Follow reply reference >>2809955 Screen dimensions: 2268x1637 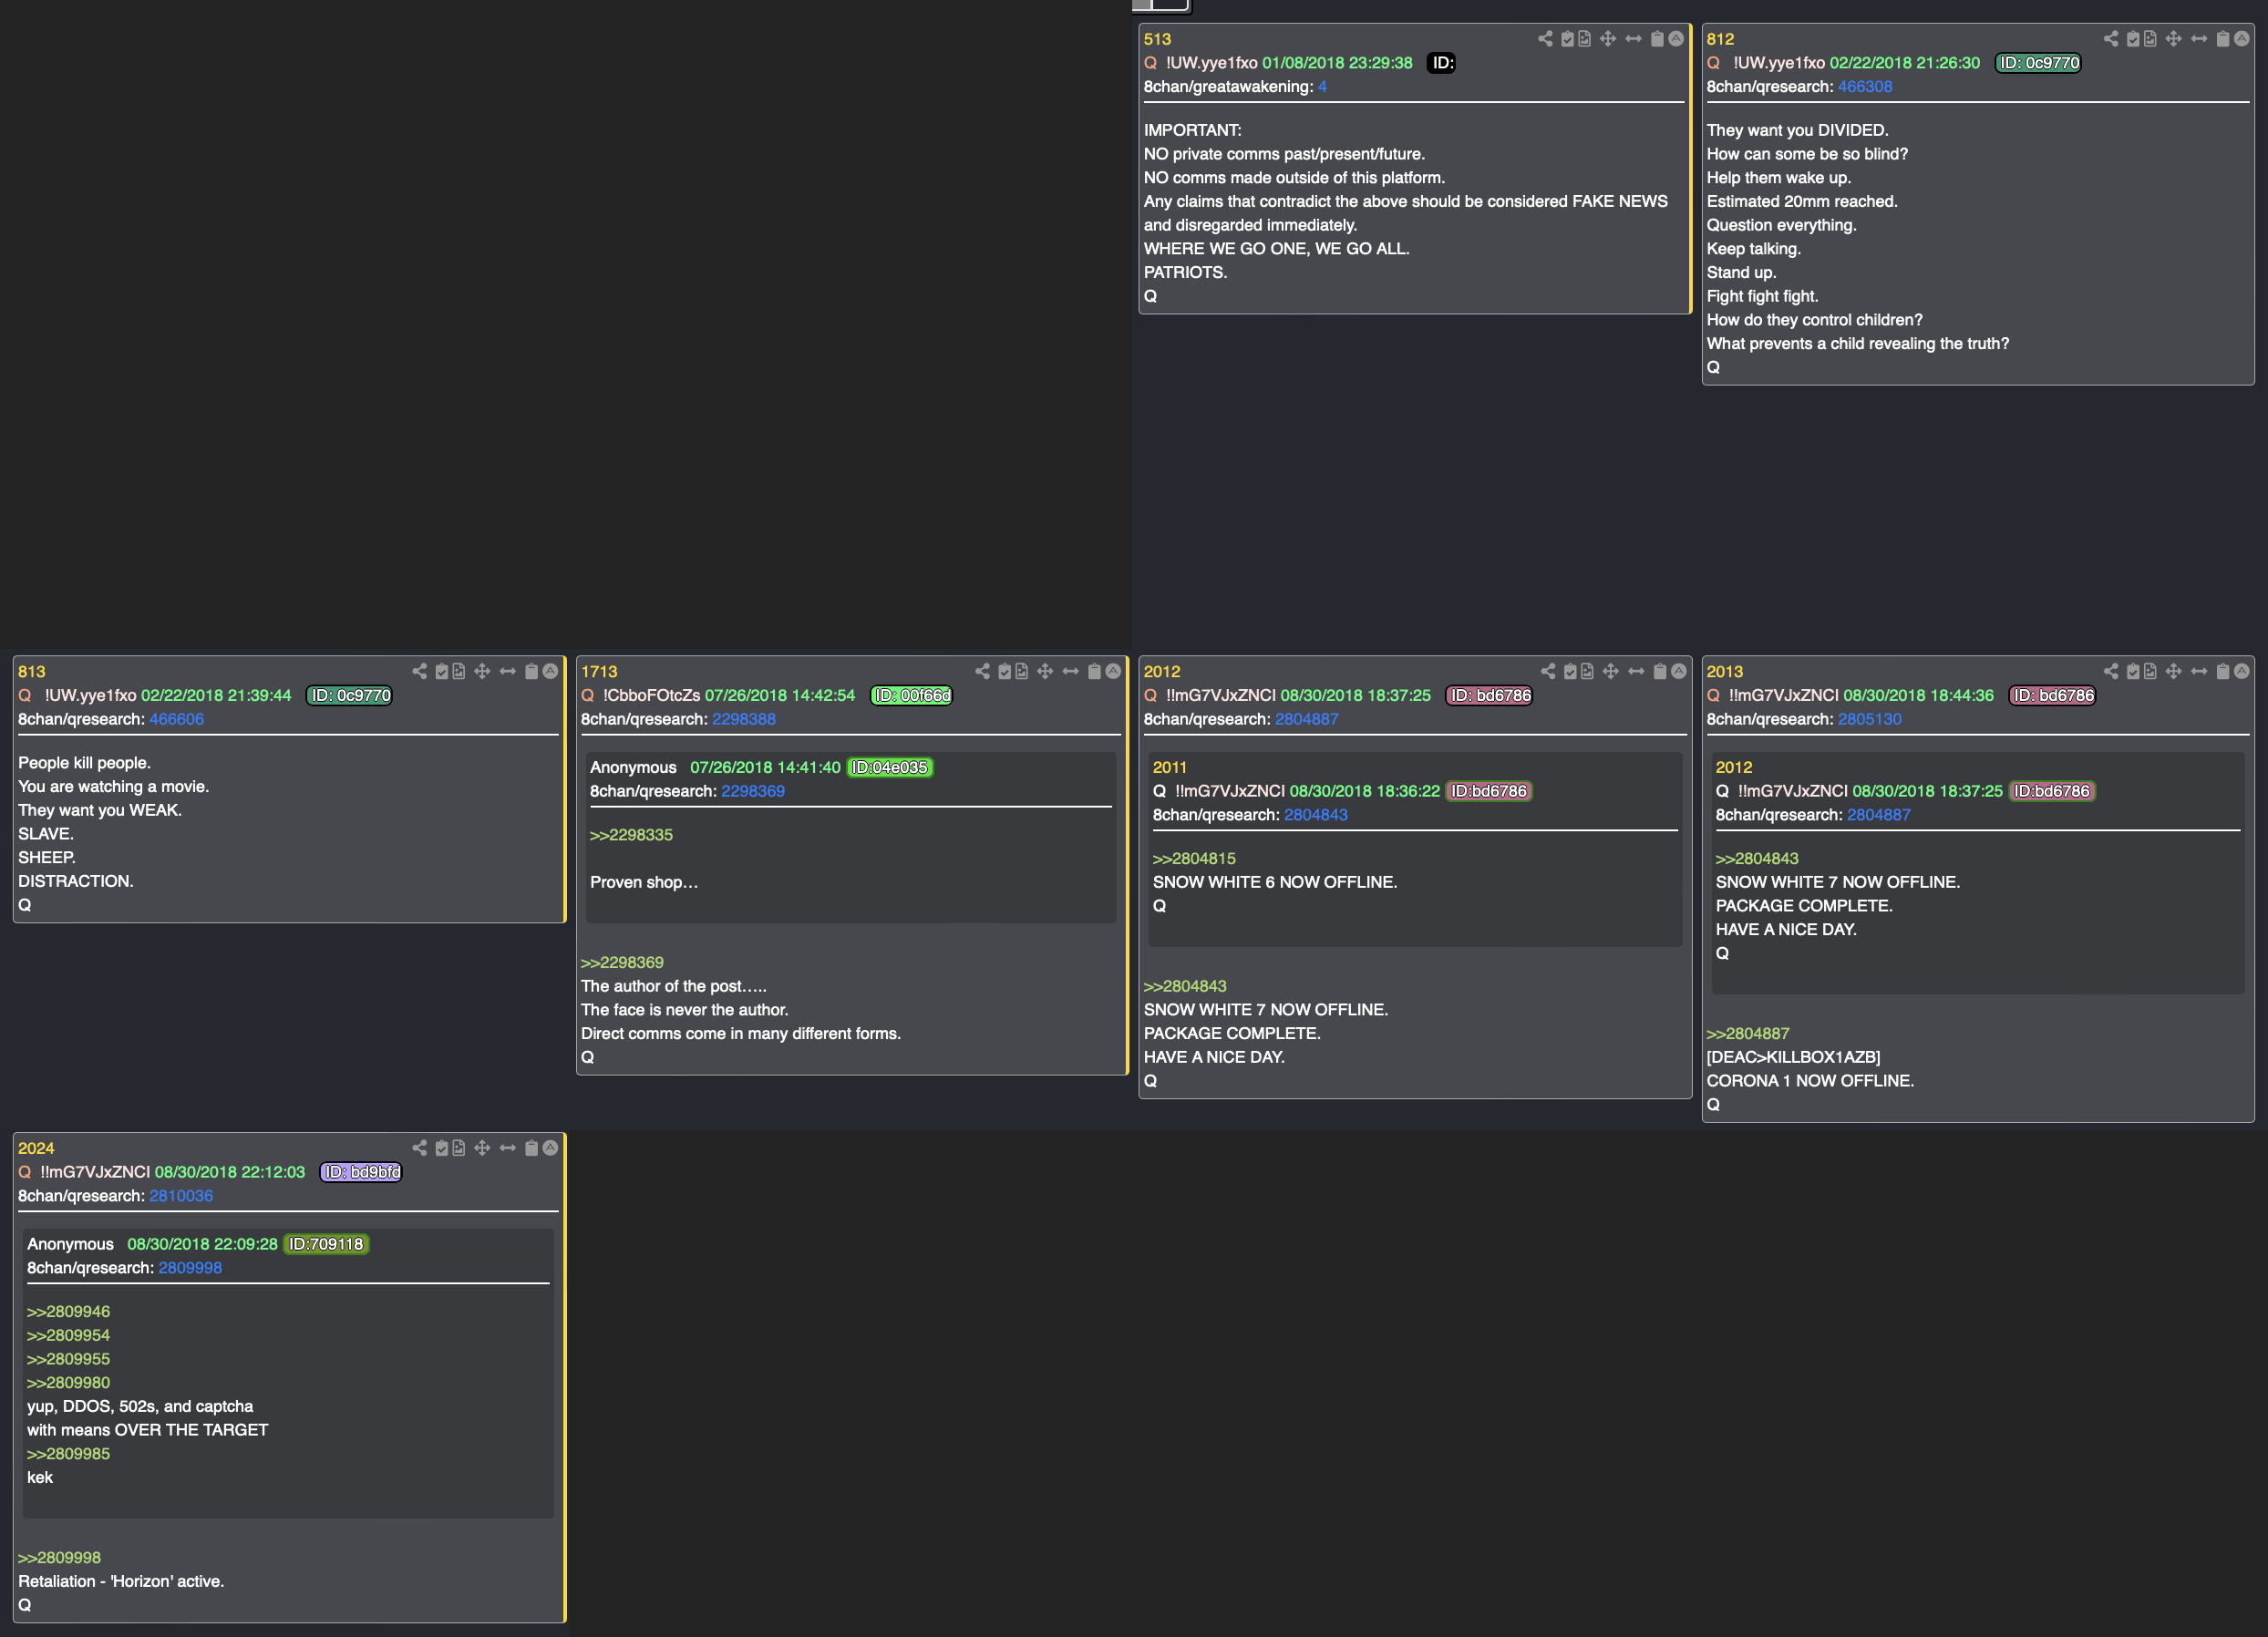coord(68,1359)
